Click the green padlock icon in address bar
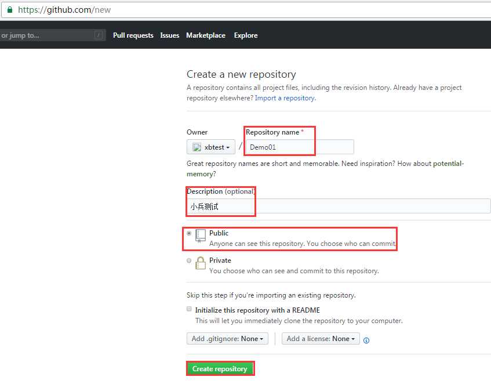The image size is (491, 384). click(x=10, y=10)
